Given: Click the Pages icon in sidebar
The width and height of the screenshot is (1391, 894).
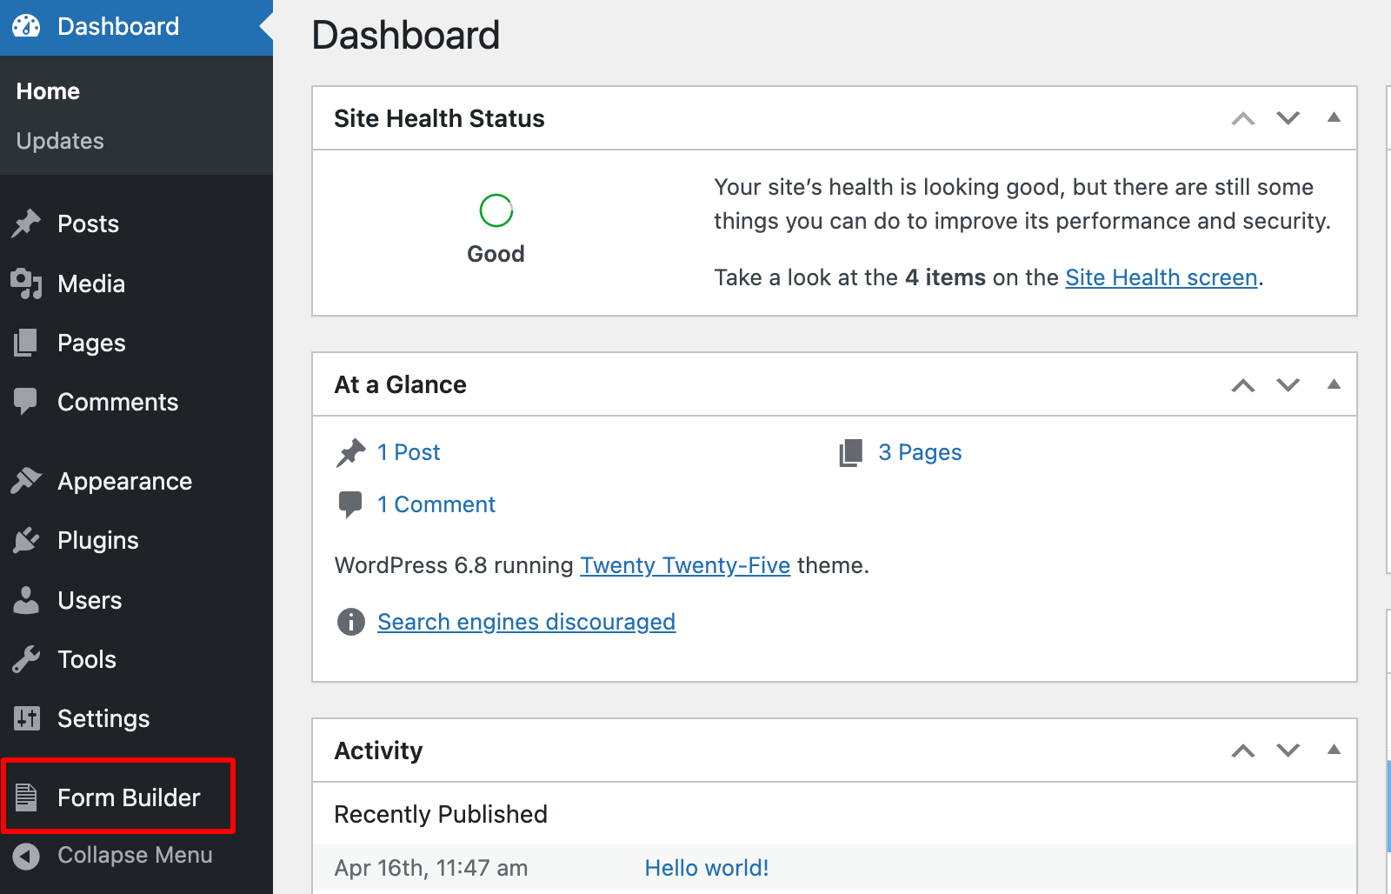Looking at the screenshot, I should [x=26, y=343].
